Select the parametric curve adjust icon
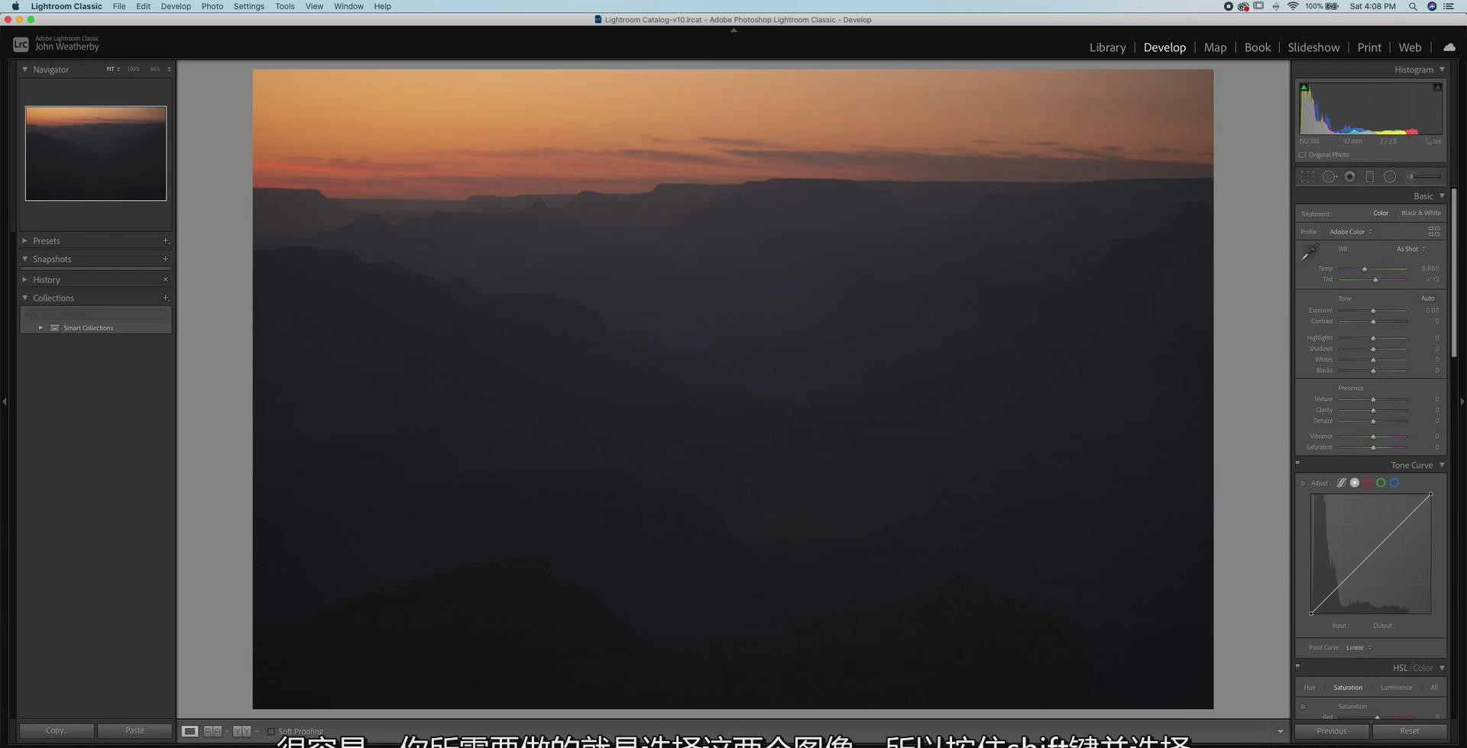Viewport: 1467px width, 748px height. point(1341,483)
